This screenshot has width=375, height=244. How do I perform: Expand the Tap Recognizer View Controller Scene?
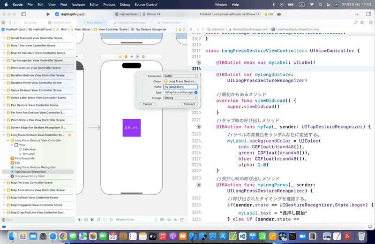coord(4,61)
